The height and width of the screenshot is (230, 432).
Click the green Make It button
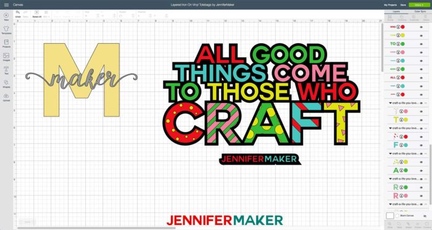point(419,5)
